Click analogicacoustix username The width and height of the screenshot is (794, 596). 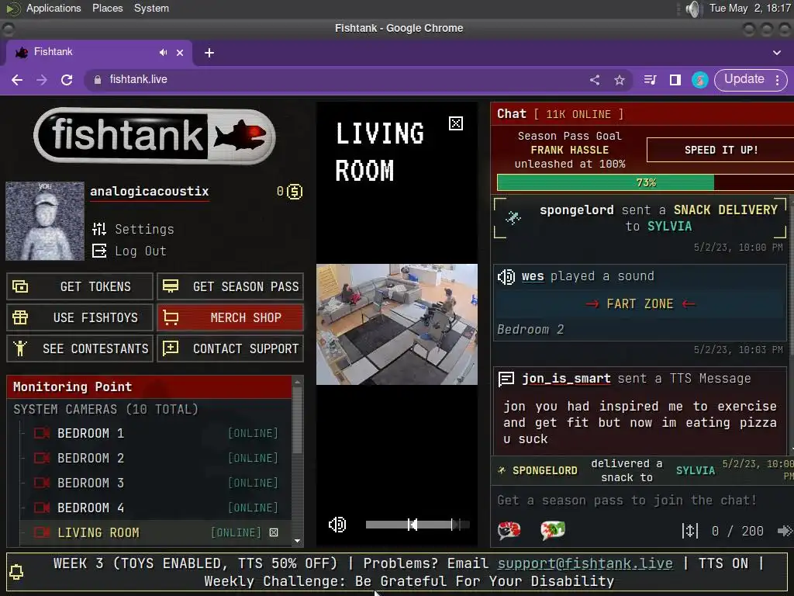150,192
